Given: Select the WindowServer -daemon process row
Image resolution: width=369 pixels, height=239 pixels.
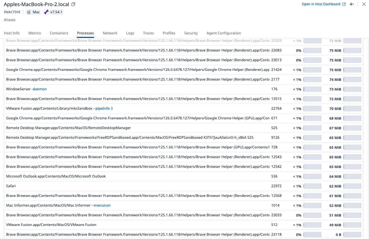Looking at the screenshot, I should tap(184, 89).
